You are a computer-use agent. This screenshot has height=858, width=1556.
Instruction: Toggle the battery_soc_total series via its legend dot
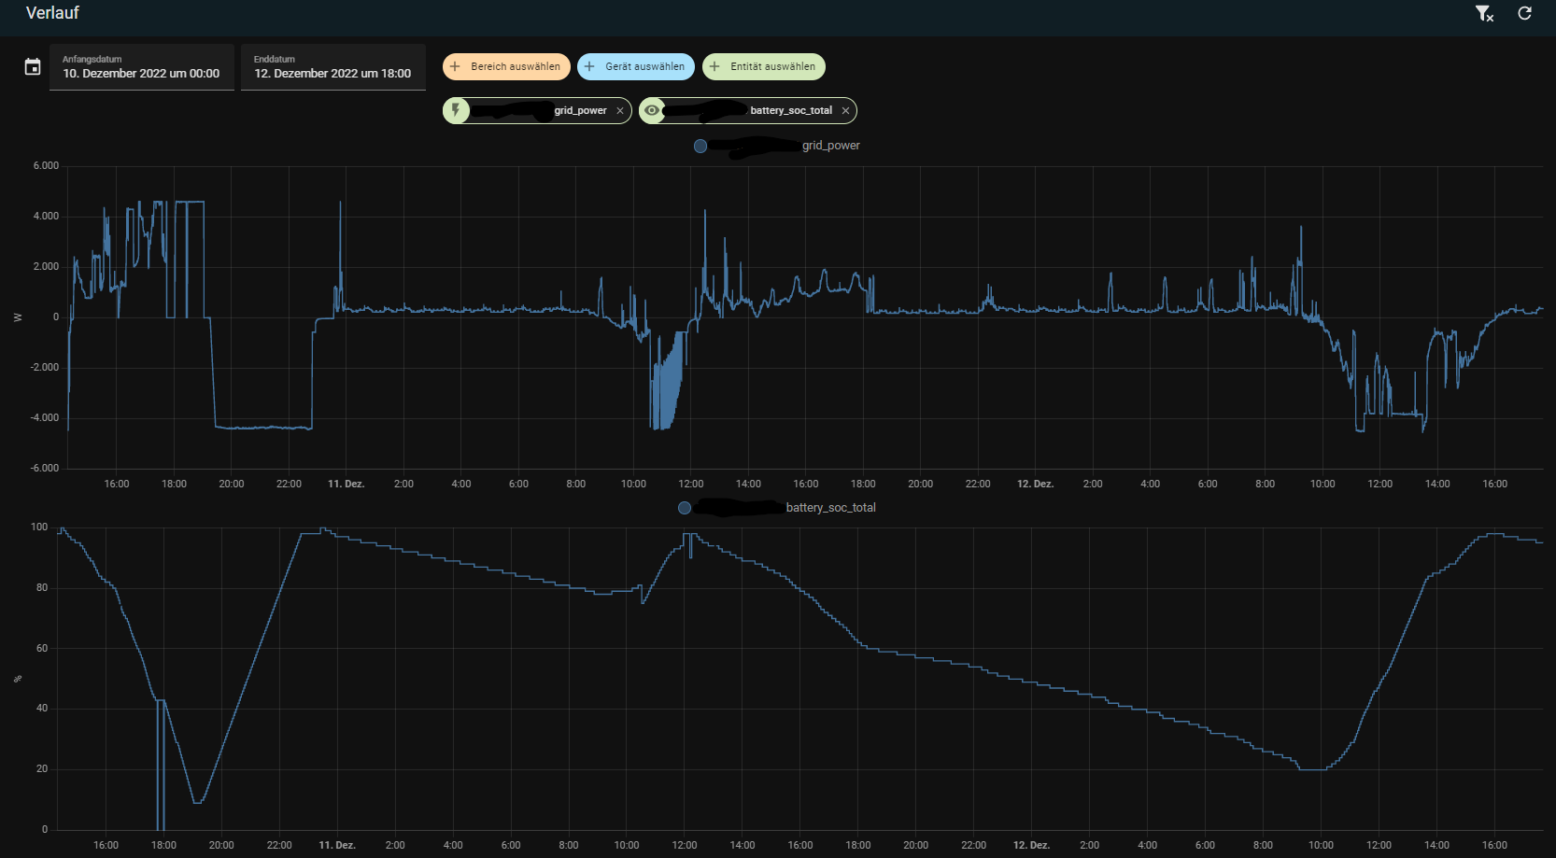point(685,508)
